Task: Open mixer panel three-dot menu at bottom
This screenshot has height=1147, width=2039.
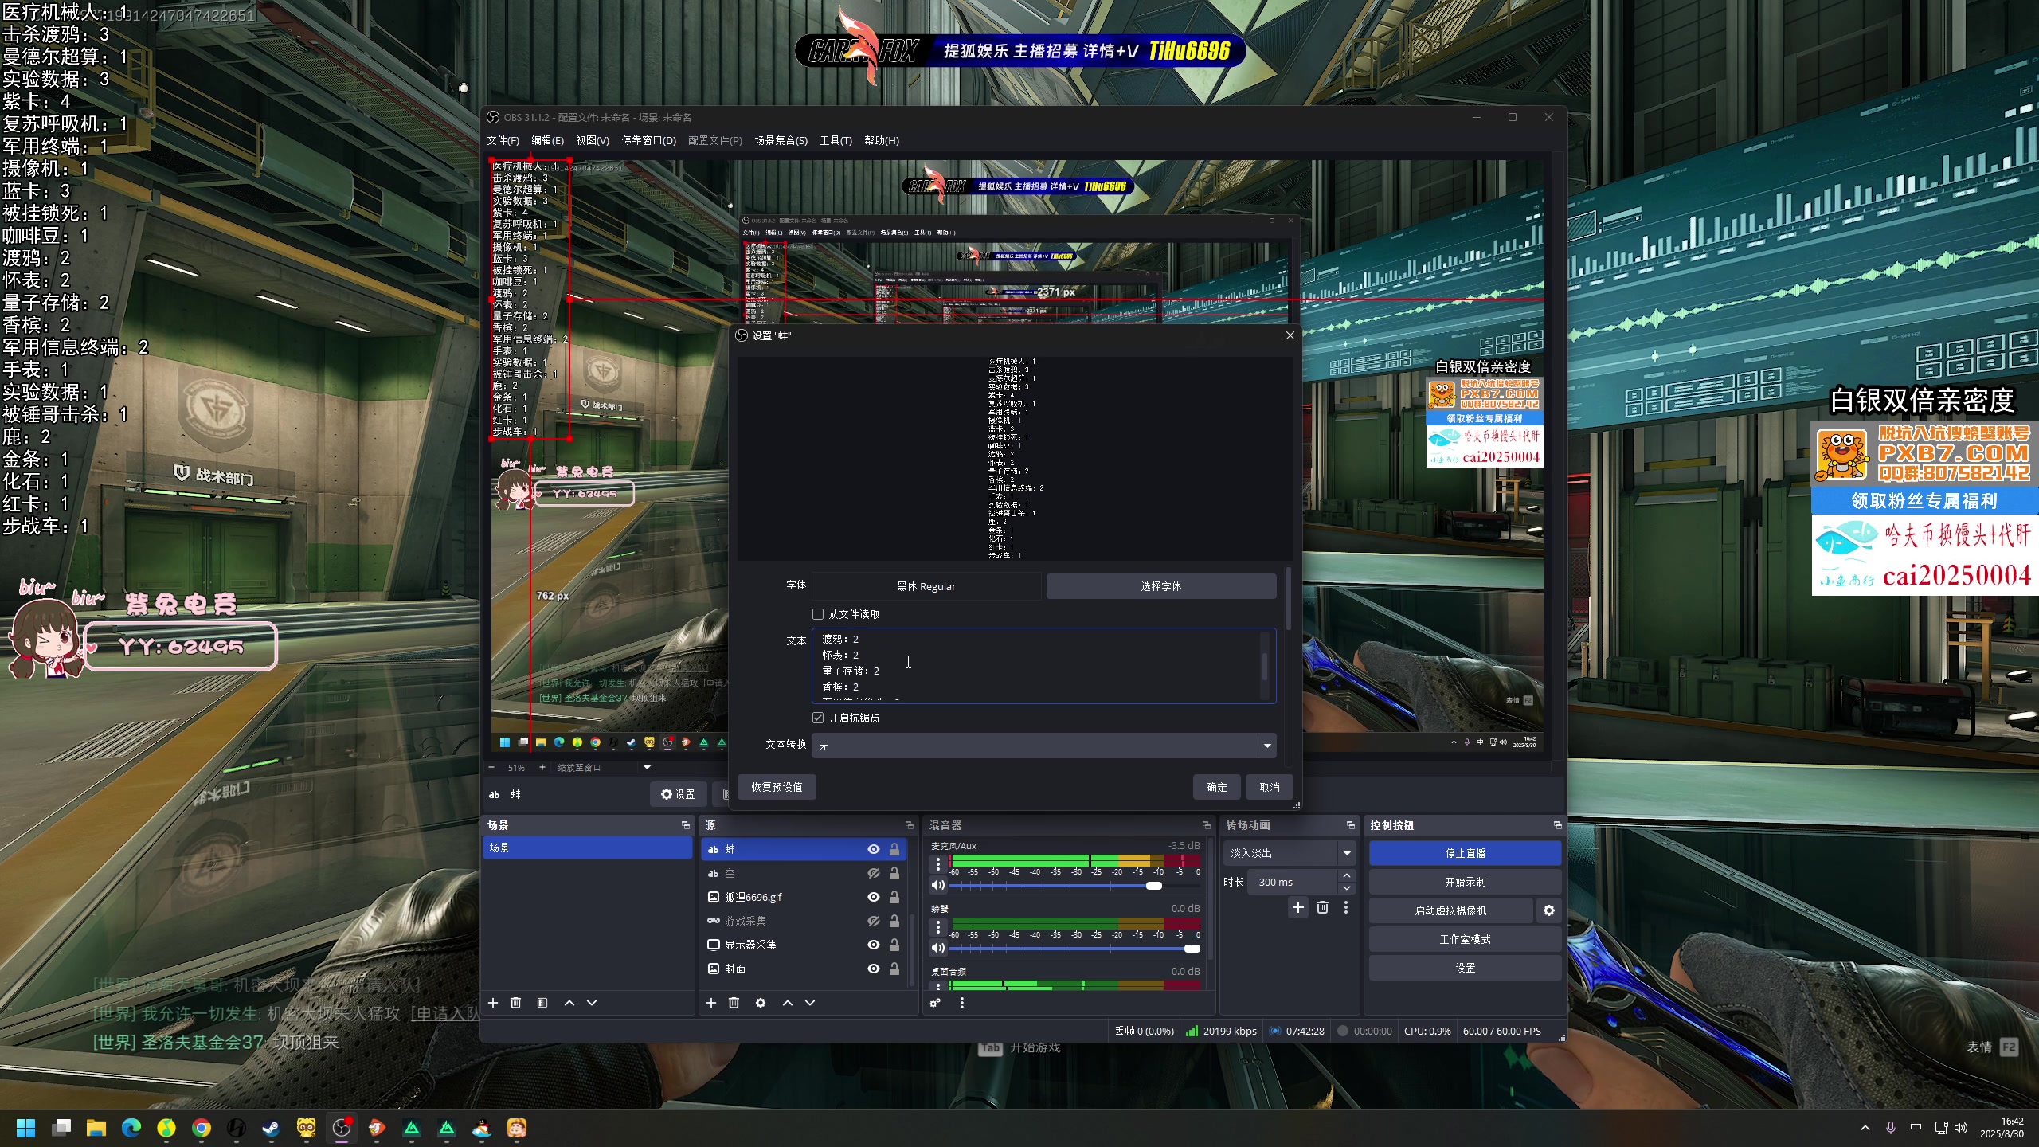Action: [x=962, y=1003]
